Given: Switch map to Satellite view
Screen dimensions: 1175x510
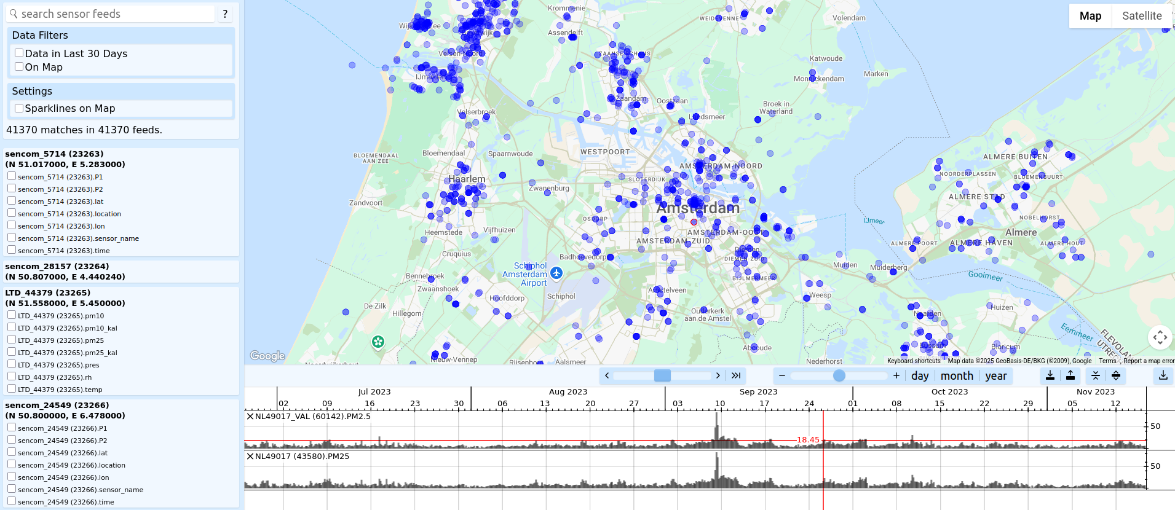Looking at the screenshot, I should tap(1142, 16).
